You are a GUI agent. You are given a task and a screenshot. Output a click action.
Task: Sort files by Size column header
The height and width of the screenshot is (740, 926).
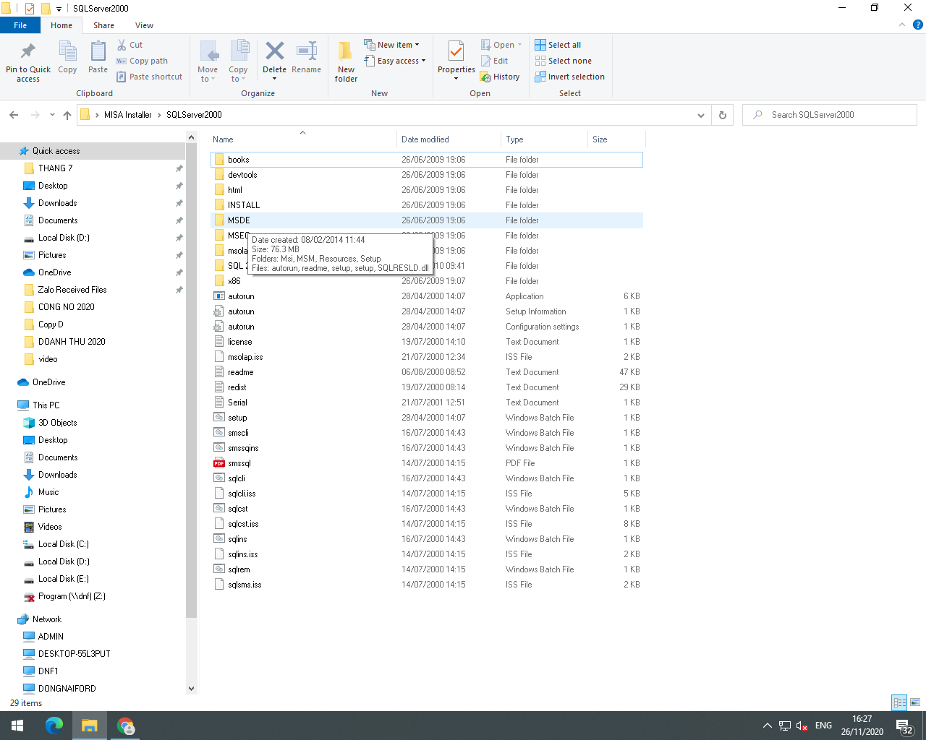tap(616, 139)
